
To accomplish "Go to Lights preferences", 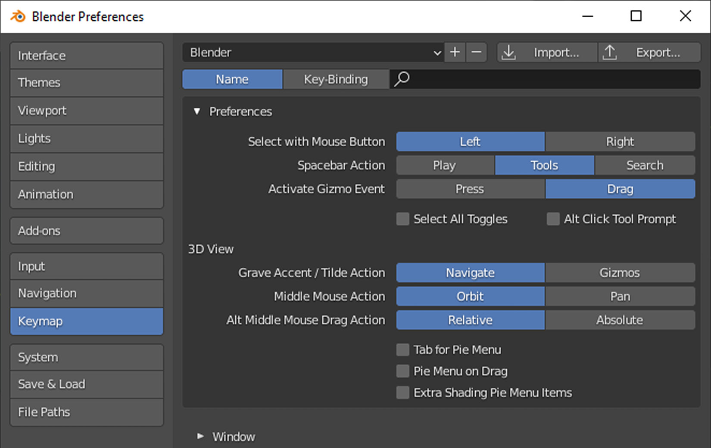I will tap(87, 139).
